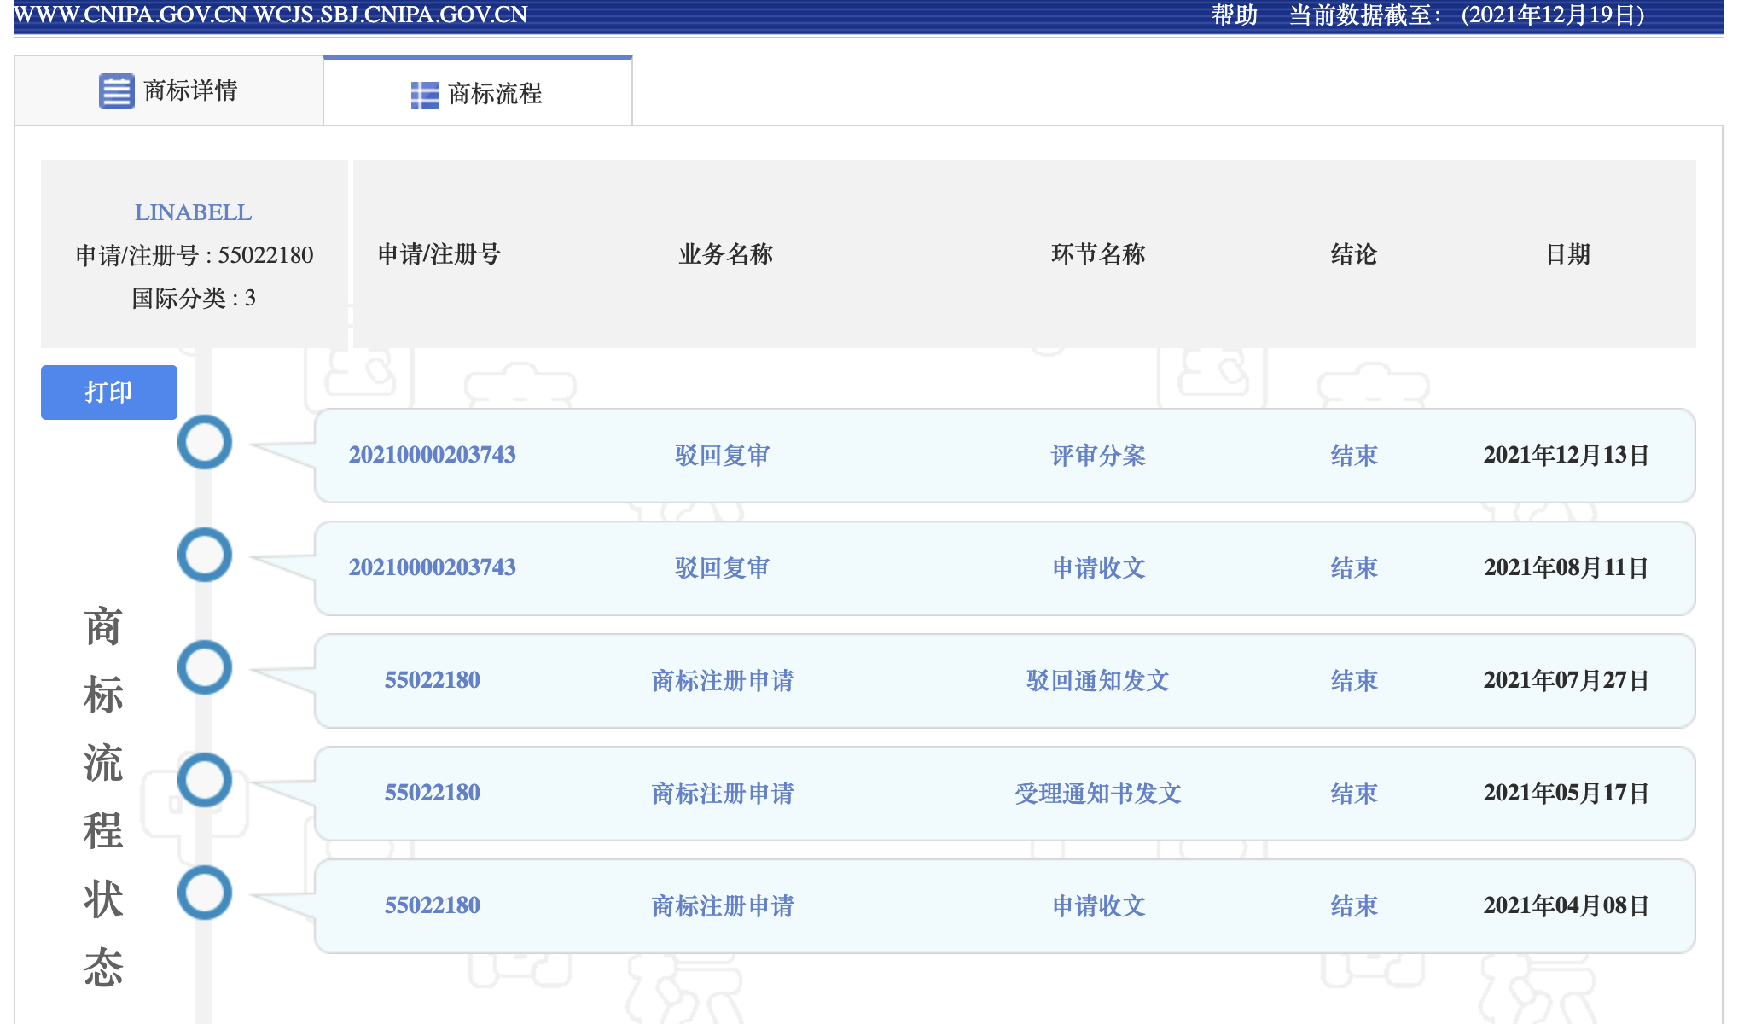Click 驳回通知发文 step name link
Screen dimensions: 1744x1024
coord(1097,680)
